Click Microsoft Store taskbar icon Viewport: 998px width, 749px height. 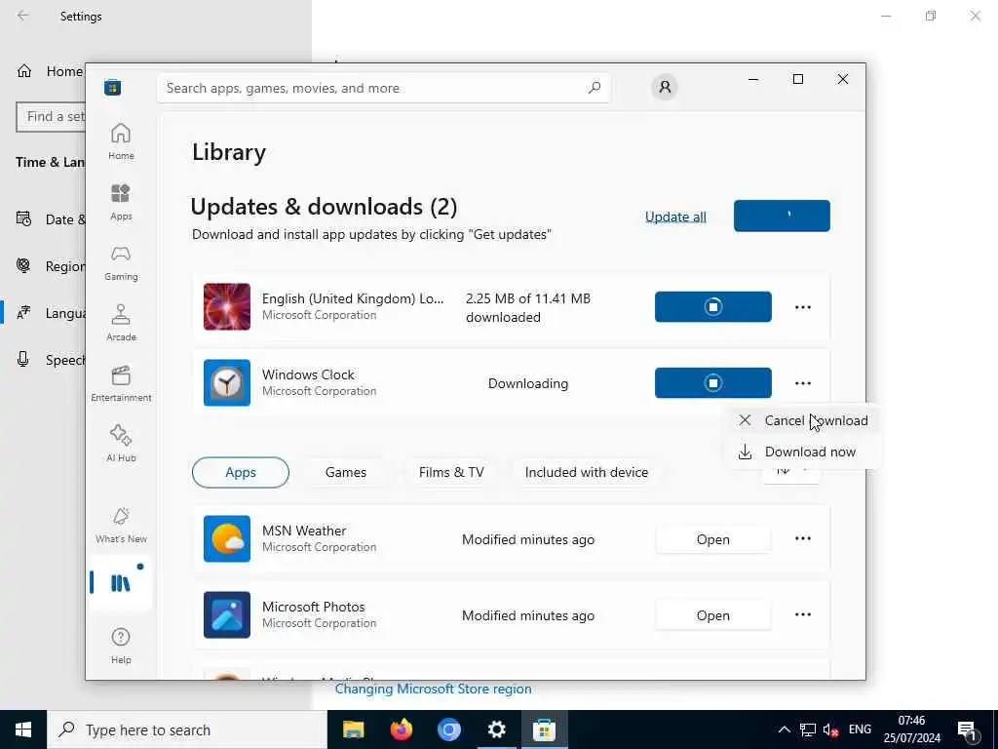pos(544,729)
